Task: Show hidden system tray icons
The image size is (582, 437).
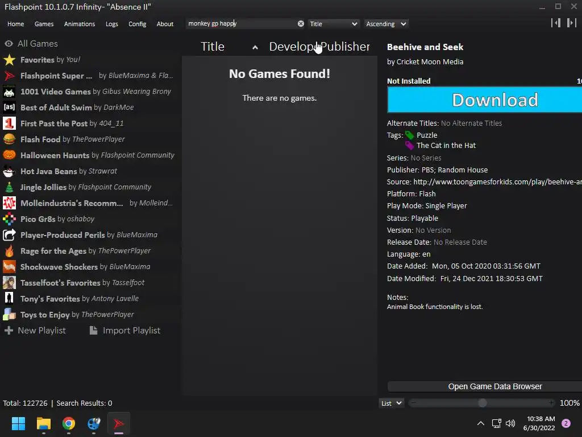Action: (481, 423)
